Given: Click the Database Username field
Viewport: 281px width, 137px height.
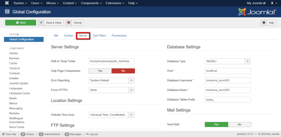Looking at the screenshot, I should [x=227, y=81].
